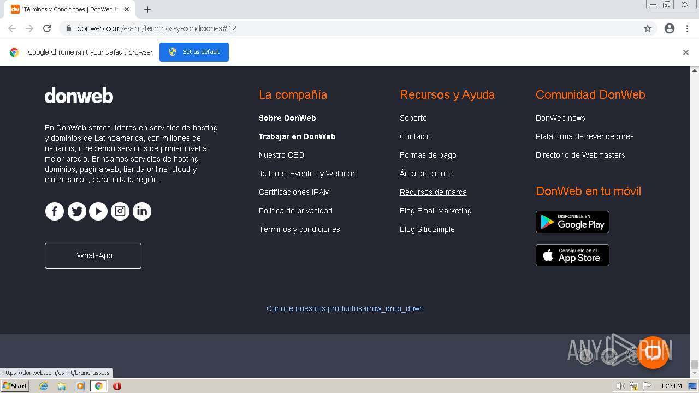The width and height of the screenshot is (699, 393).
Task: Open DonWeb's YouTube channel icon
Action: click(x=98, y=211)
